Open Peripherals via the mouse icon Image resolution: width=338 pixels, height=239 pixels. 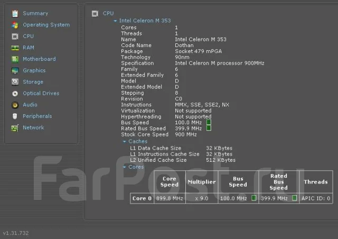coord(15,116)
